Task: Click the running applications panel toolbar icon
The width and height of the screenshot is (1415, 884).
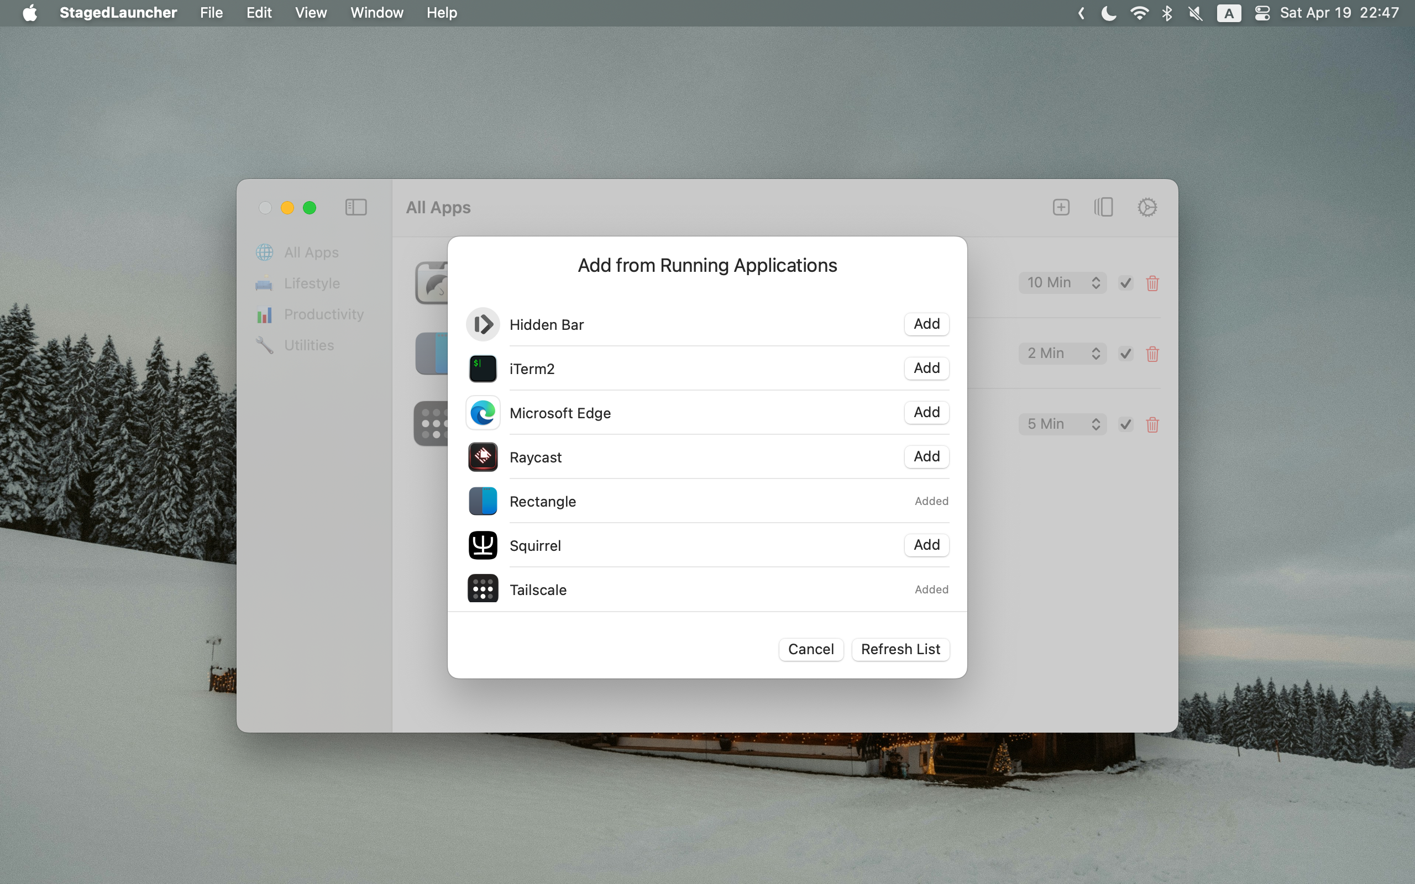Action: [x=1103, y=207]
